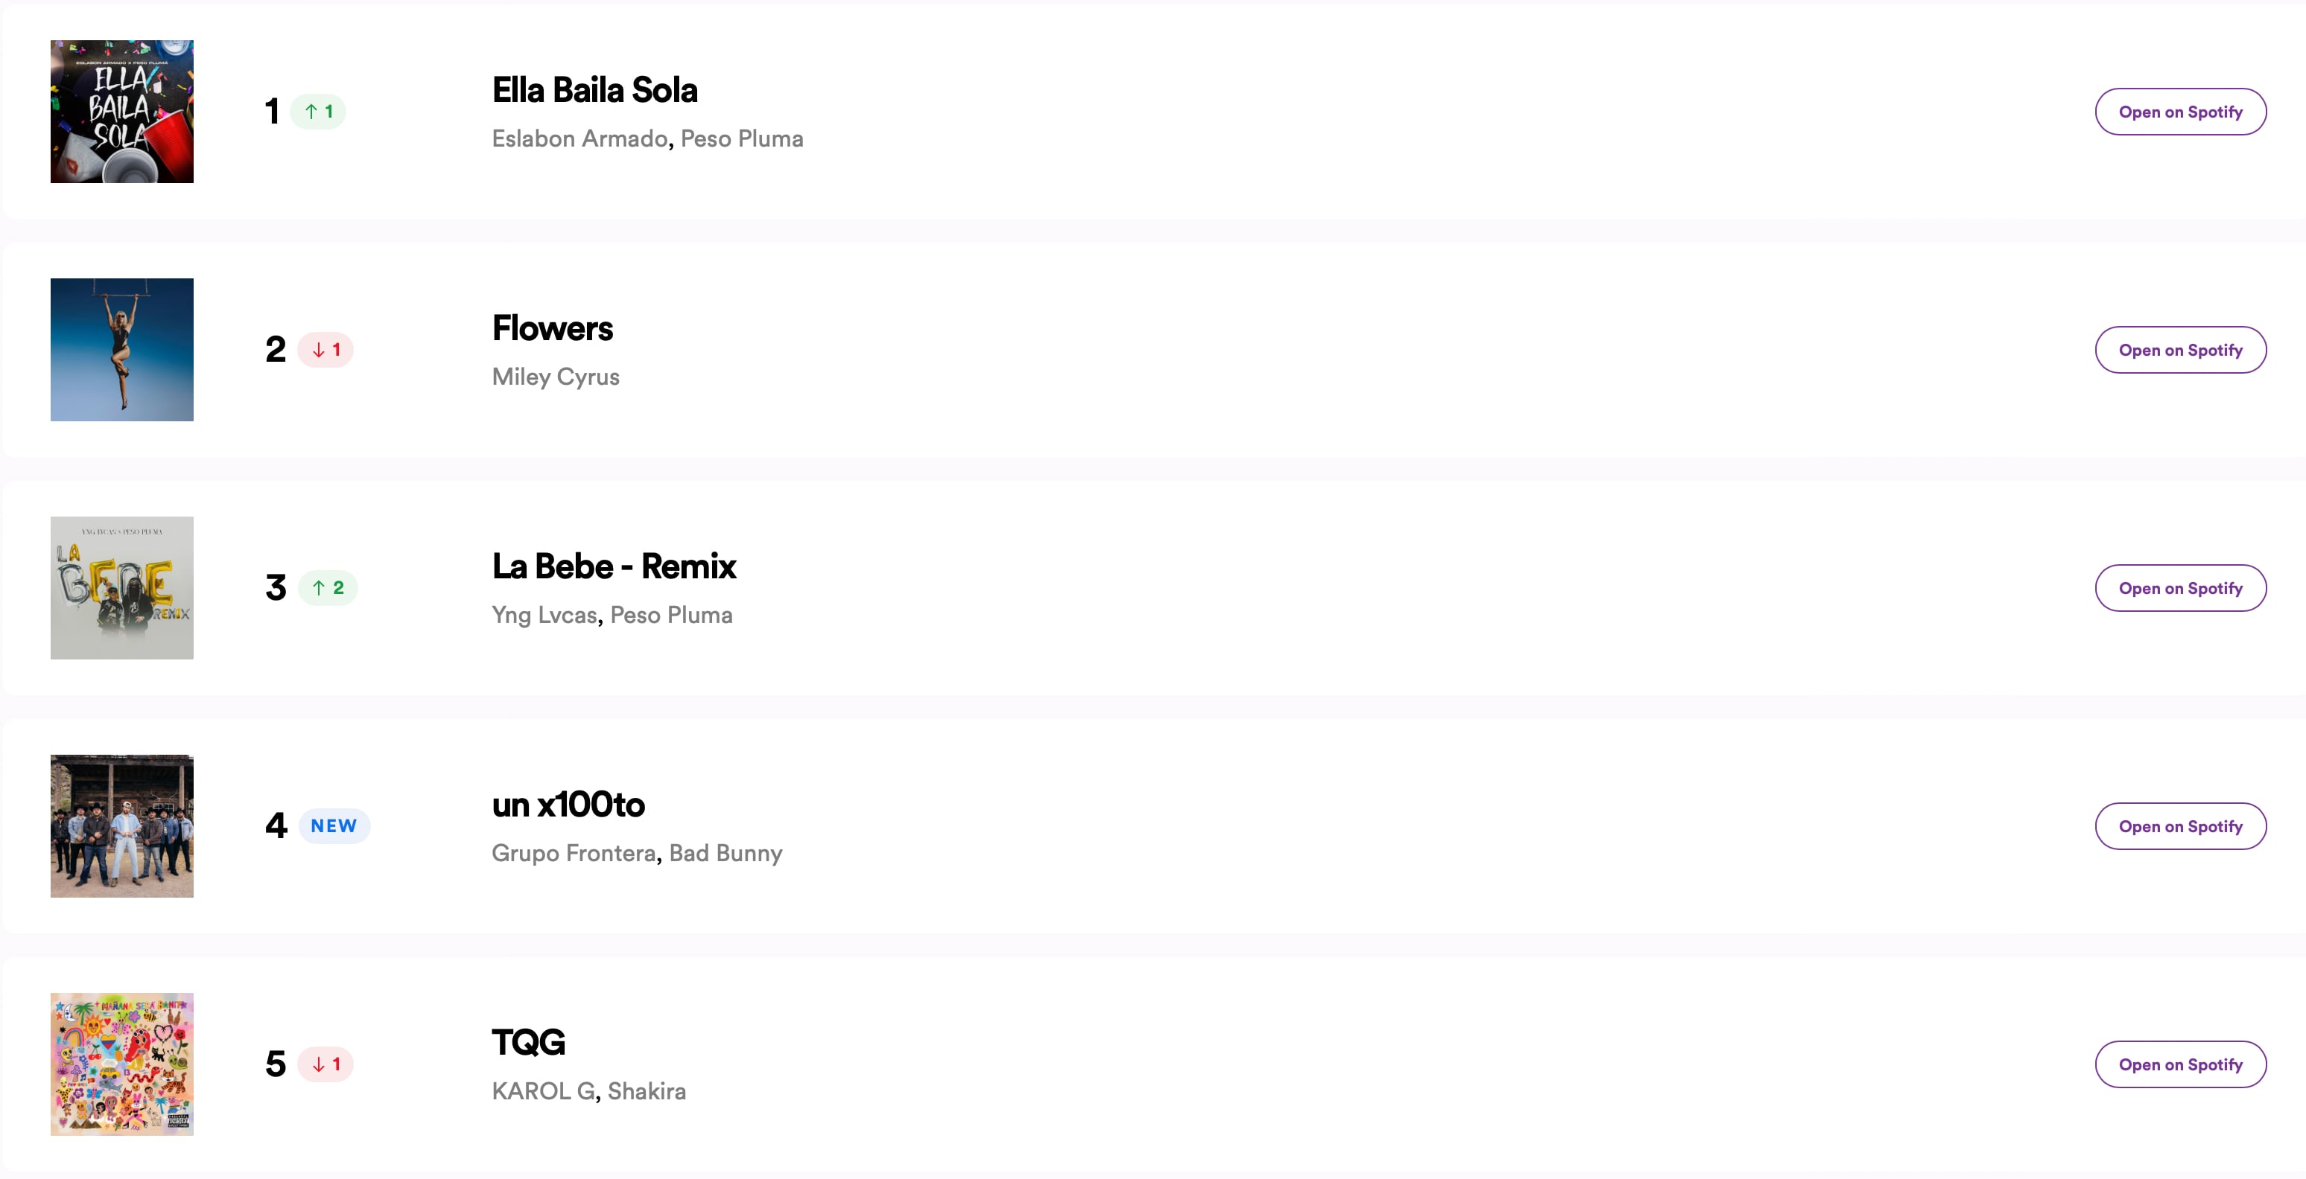The height and width of the screenshot is (1179, 2306).
Task: Click the red ↓1 badge beside Flowers
Action: [x=325, y=350]
